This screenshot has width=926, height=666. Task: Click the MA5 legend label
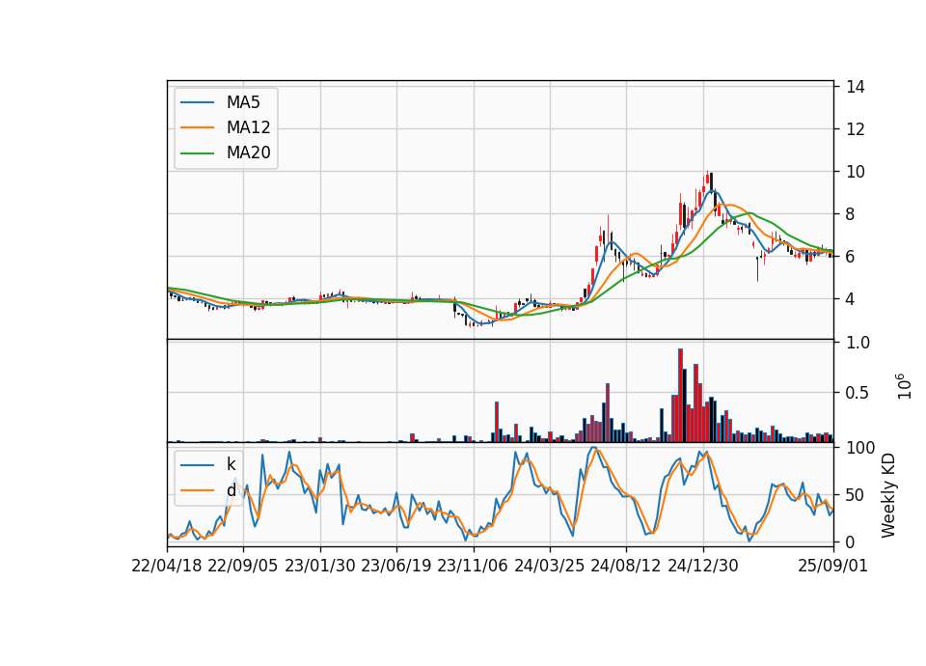tap(243, 102)
